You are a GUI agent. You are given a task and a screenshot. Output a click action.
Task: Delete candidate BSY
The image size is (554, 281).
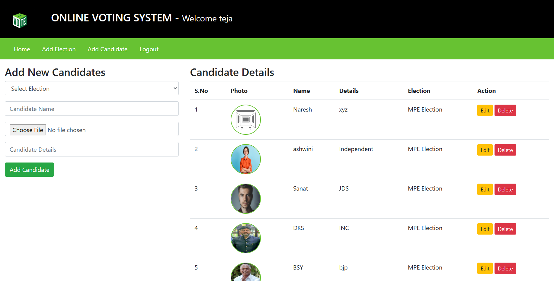click(505, 268)
